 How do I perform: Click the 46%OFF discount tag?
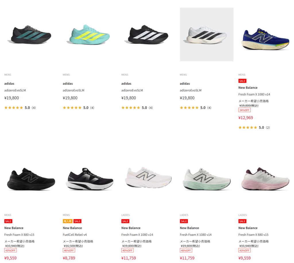coord(69,250)
